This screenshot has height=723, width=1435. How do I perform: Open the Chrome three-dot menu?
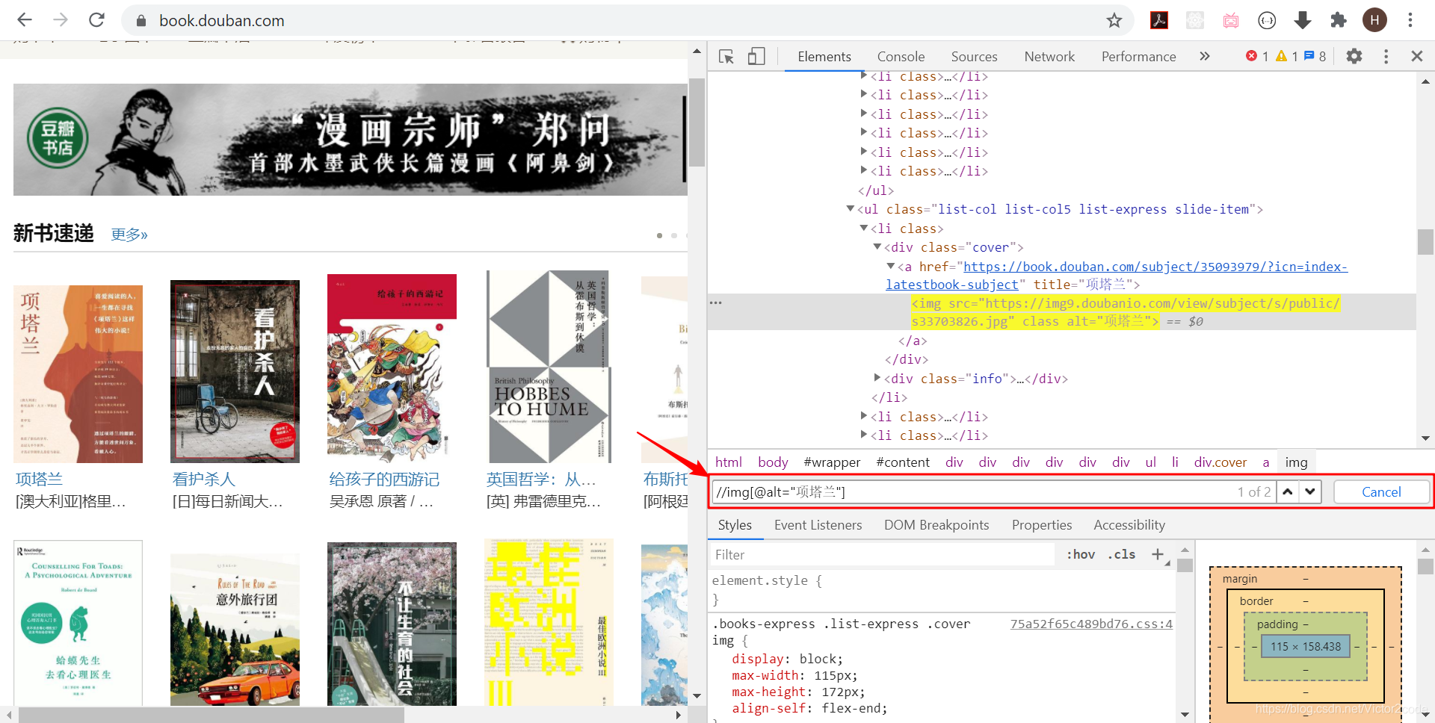1410,20
